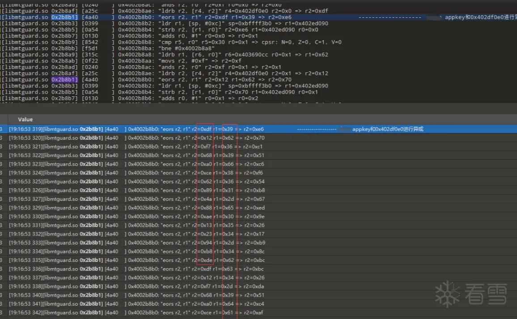Viewport: 517px width, 319px height.
Task: Select result row timestamped 19:16:53 319
Action: 258,129
